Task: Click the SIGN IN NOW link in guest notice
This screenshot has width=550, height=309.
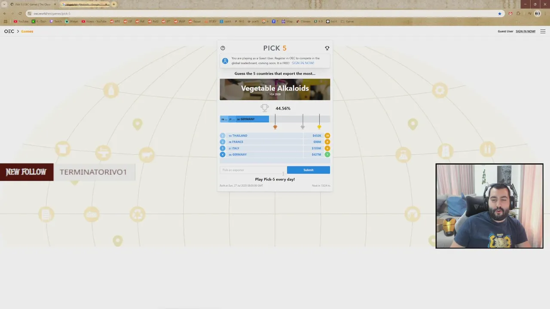Action: pyautogui.click(x=302, y=63)
